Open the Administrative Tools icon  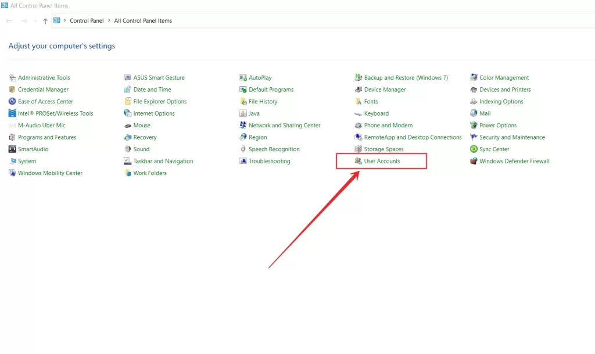coord(13,78)
